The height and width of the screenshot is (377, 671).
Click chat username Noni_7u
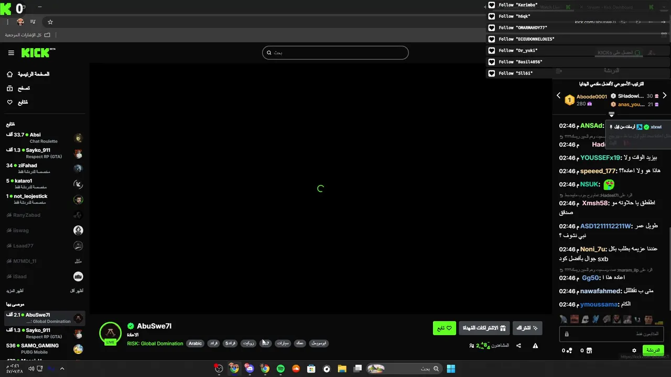[x=593, y=249]
